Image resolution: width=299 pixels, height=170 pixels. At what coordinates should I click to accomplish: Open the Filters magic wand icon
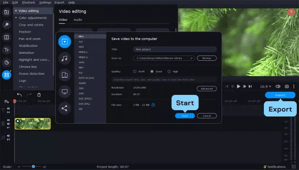(6, 25)
